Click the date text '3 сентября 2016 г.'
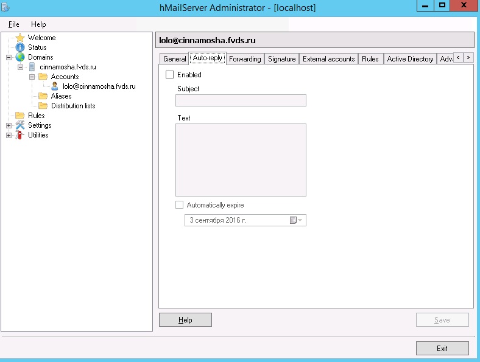The image size is (480, 362). click(218, 220)
